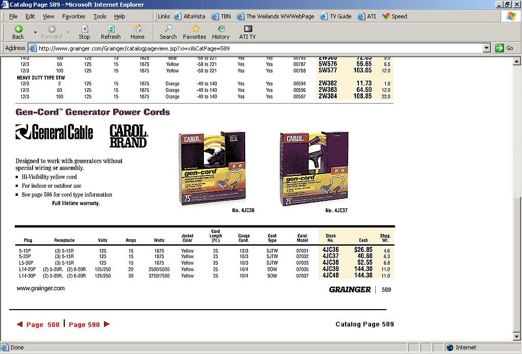Click 'Gen-Cord Generator Power Cords' heading

pos(93,112)
